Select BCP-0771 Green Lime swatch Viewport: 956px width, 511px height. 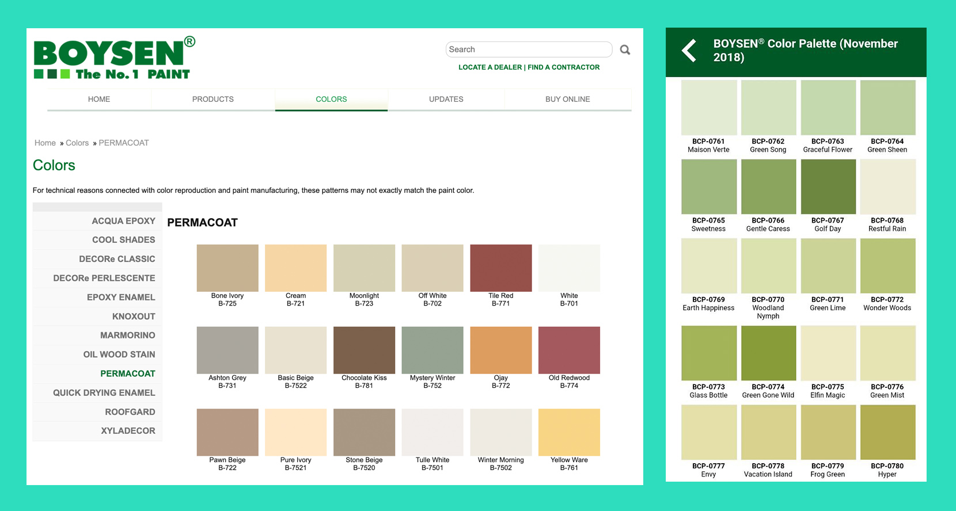coord(828,266)
